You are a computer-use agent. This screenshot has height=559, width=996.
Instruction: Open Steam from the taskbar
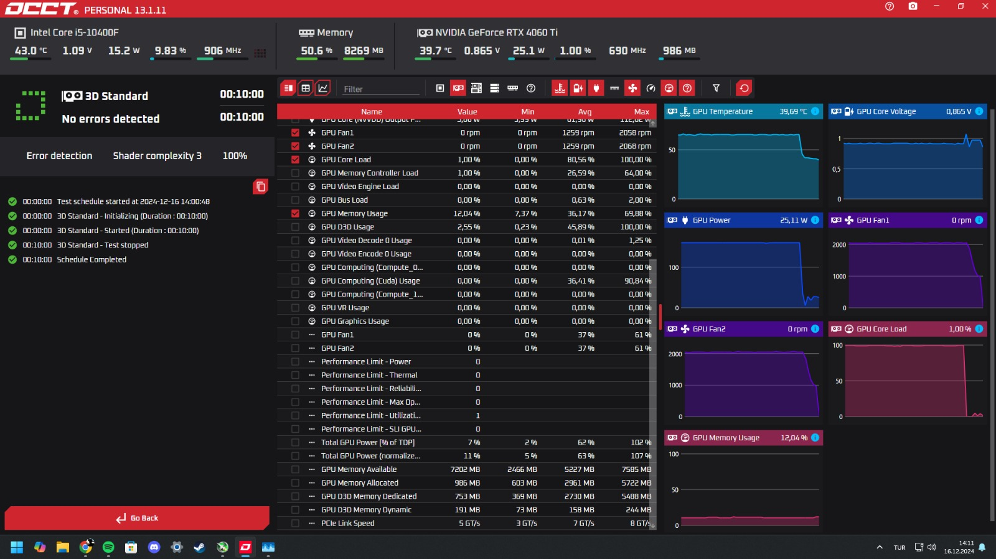pos(200,547)
